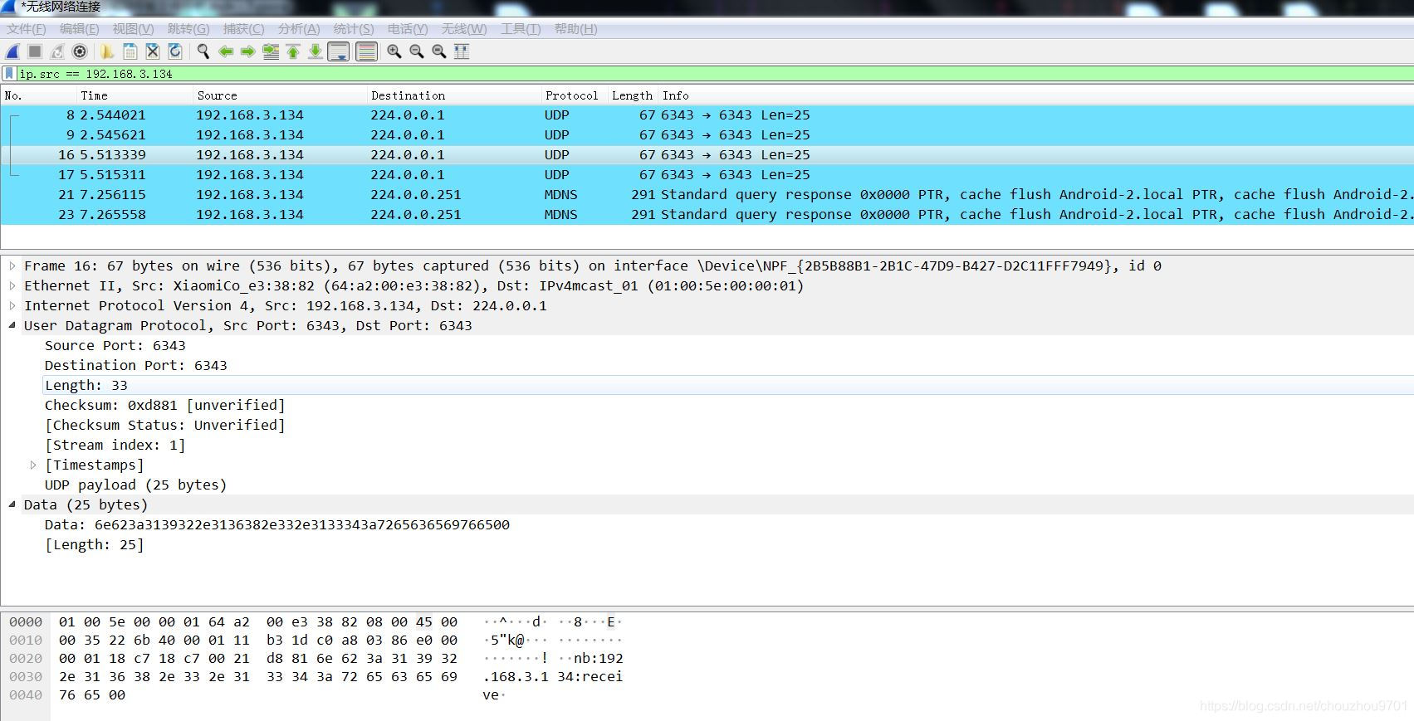
Task: Start capturing packets with shark fin icon
Action: [x=13, y=51]
